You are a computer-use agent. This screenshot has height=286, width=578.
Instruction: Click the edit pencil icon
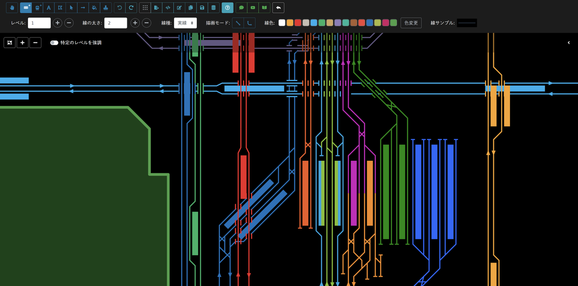tap(179, 8)
